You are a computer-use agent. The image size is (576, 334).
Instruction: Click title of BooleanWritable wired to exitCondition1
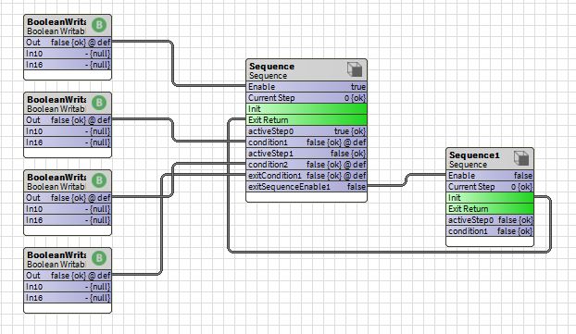coord(56,255)
